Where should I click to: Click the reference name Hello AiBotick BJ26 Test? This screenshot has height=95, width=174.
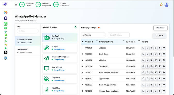(109, 73)
